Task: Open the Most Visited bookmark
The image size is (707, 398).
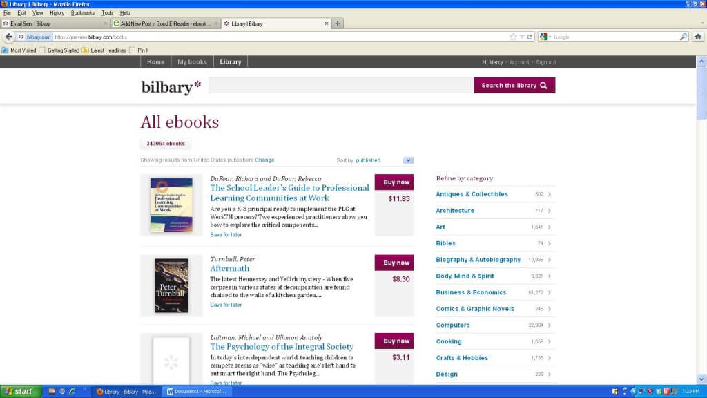Action: coord(19,50)
